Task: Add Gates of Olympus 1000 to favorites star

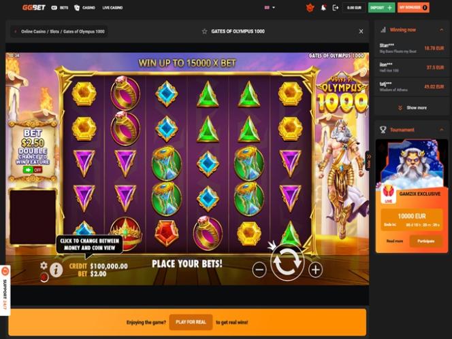Action: point(204,31)
